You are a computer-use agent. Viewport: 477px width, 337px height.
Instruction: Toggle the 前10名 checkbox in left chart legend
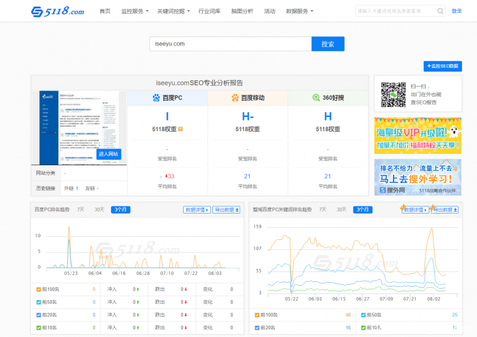39,328
